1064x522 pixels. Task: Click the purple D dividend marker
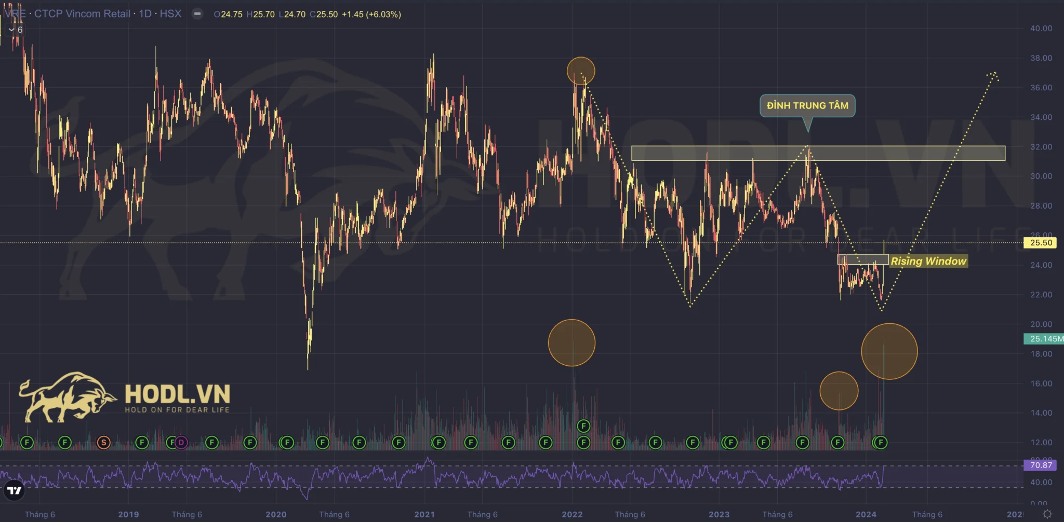click(x=181, y=443)
